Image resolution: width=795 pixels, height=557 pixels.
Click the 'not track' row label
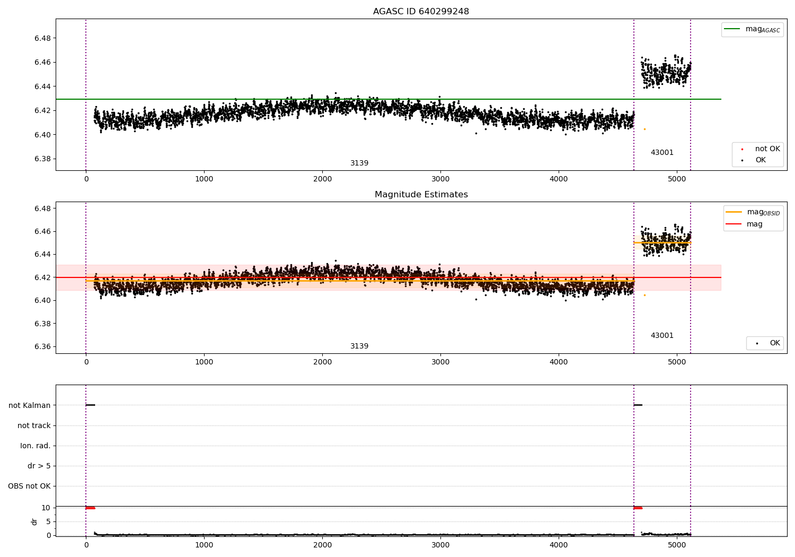34,425
